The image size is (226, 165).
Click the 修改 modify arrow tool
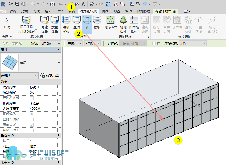[x=7, y=23]
